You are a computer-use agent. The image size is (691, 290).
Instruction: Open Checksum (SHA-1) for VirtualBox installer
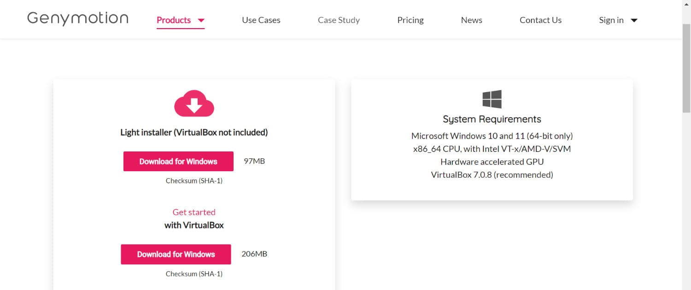(194, 274)
